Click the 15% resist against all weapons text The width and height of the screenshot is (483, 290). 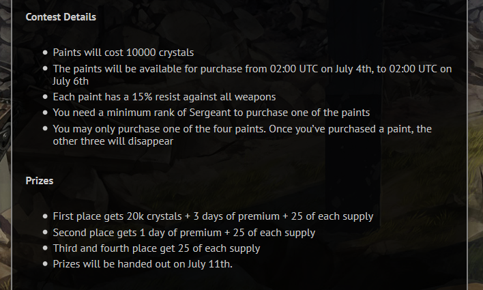pyautogui.click(x=164, y=97)
